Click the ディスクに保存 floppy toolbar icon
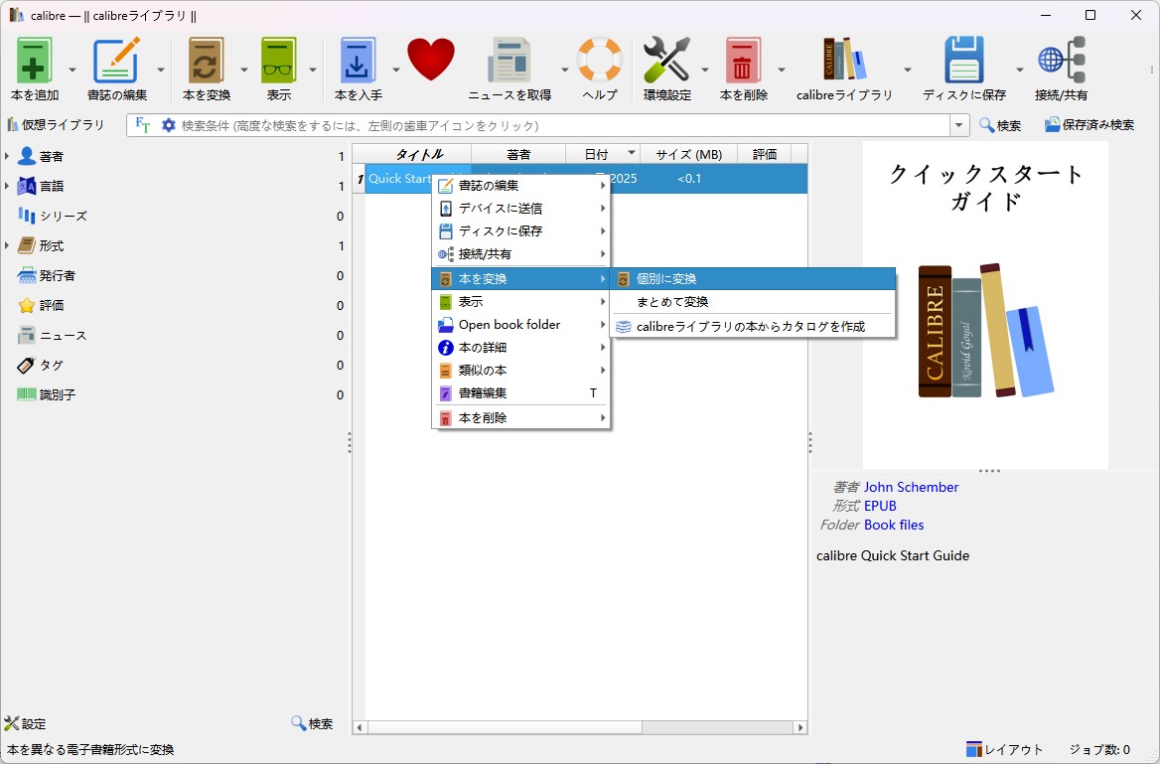The image size is (1160, 764). 964,61
